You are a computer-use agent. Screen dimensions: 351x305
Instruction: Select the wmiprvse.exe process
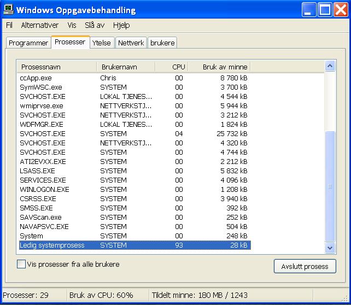click(135, 106)
